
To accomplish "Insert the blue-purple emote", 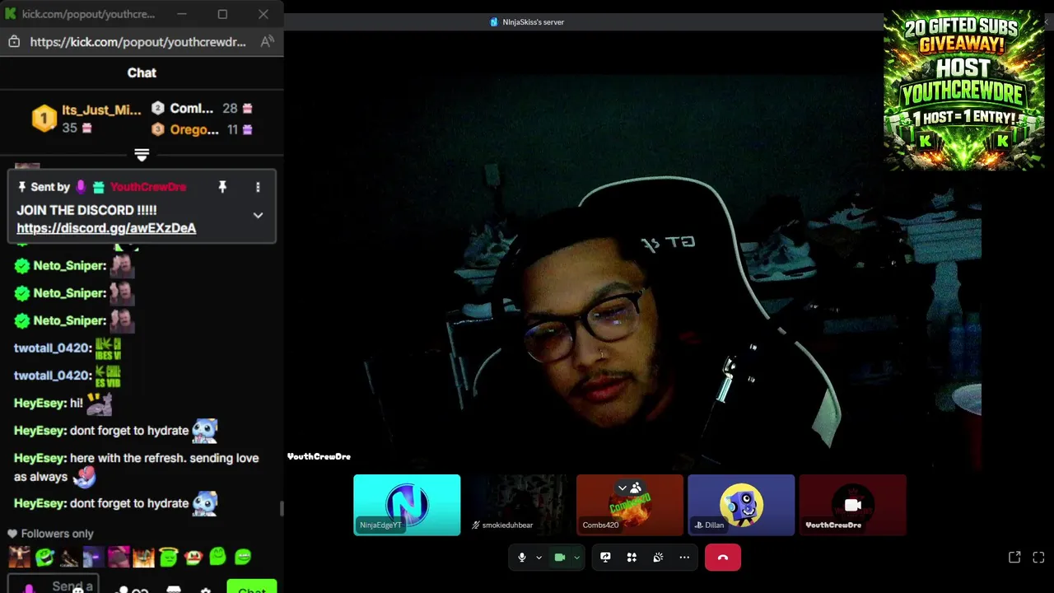I will 94,557.
